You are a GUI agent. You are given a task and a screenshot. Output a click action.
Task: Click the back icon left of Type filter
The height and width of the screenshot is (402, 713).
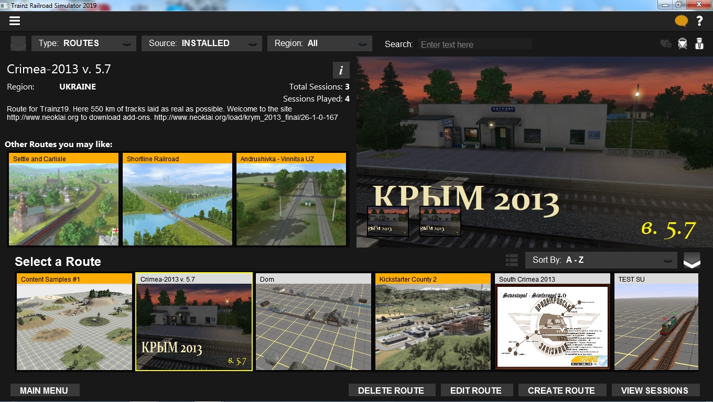pos(18,43)
